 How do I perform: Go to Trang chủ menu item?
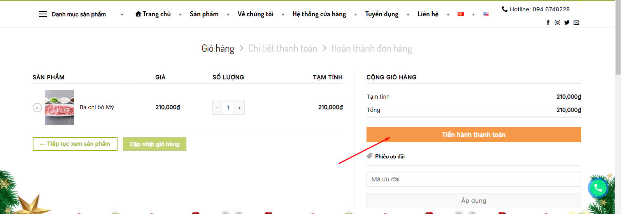pos(153,14)
